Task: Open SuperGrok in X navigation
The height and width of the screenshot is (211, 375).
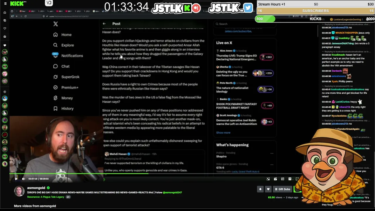Action: tap(67, 77)
